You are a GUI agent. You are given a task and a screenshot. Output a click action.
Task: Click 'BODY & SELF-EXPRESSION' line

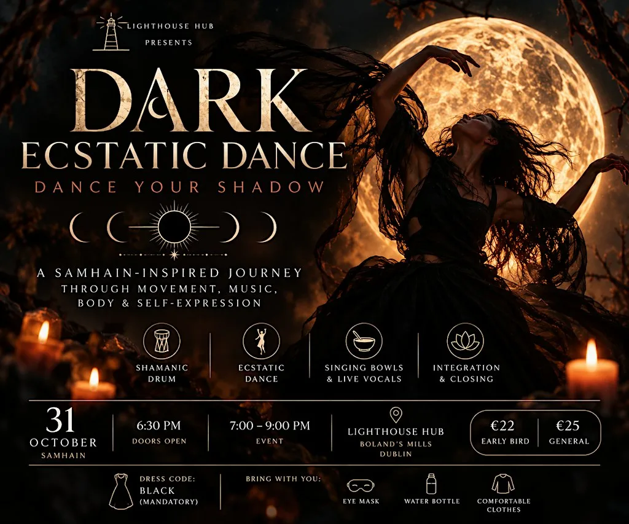pos(170,303)
